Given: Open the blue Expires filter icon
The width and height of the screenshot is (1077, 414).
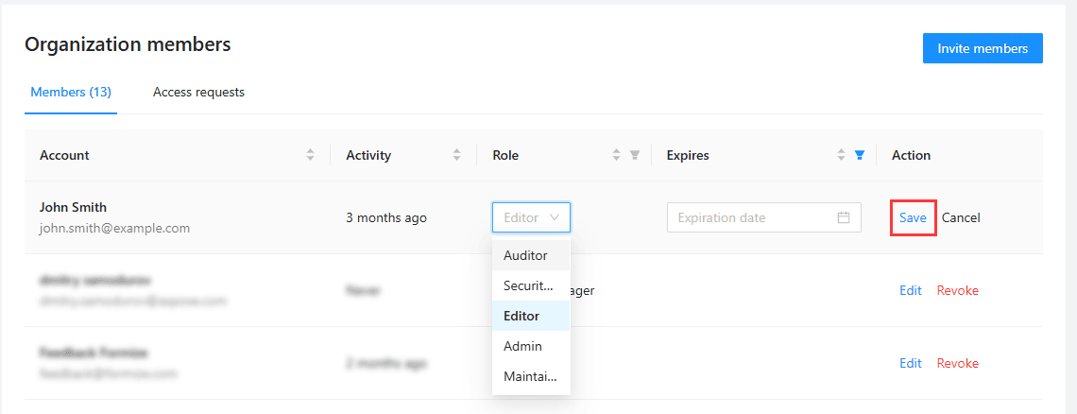Looking at the screenshot, I should 859,155.
